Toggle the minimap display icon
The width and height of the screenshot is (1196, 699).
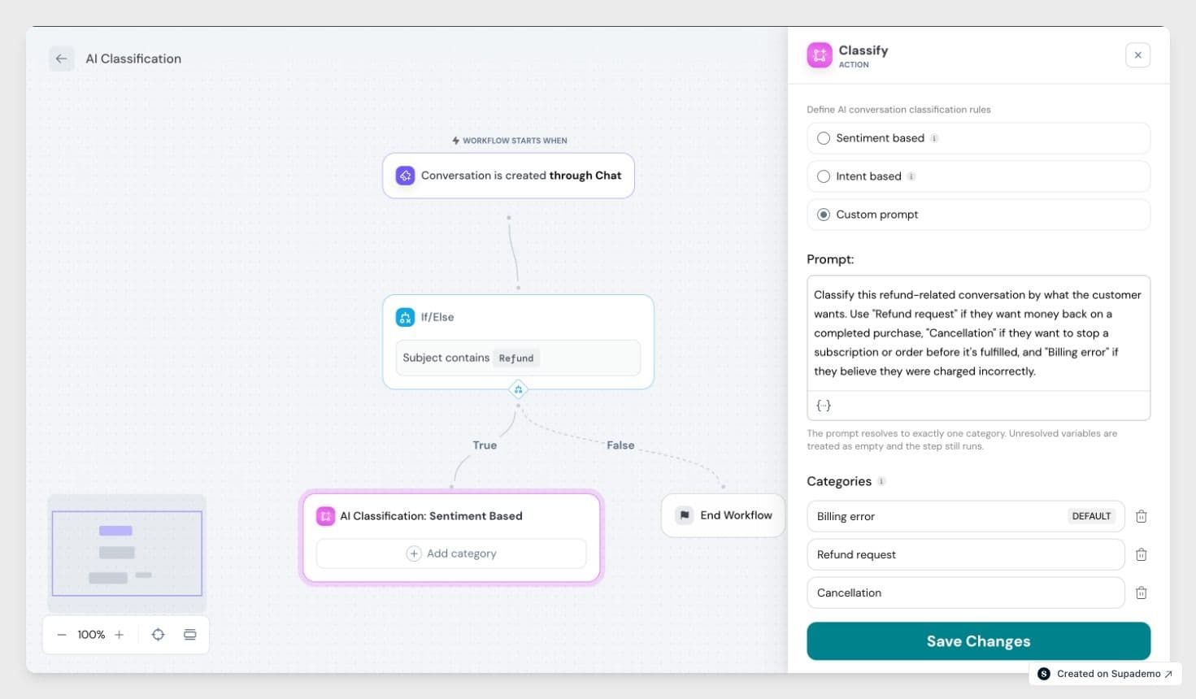[189, 635]
